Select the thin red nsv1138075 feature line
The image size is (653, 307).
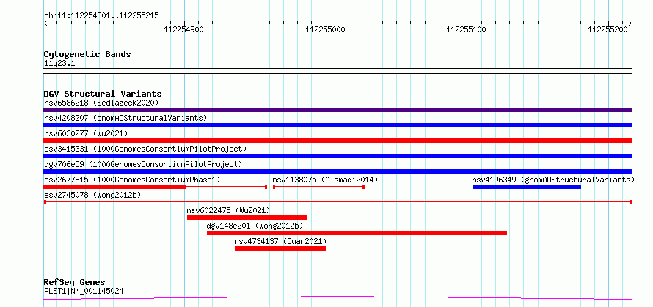point(318,187)
